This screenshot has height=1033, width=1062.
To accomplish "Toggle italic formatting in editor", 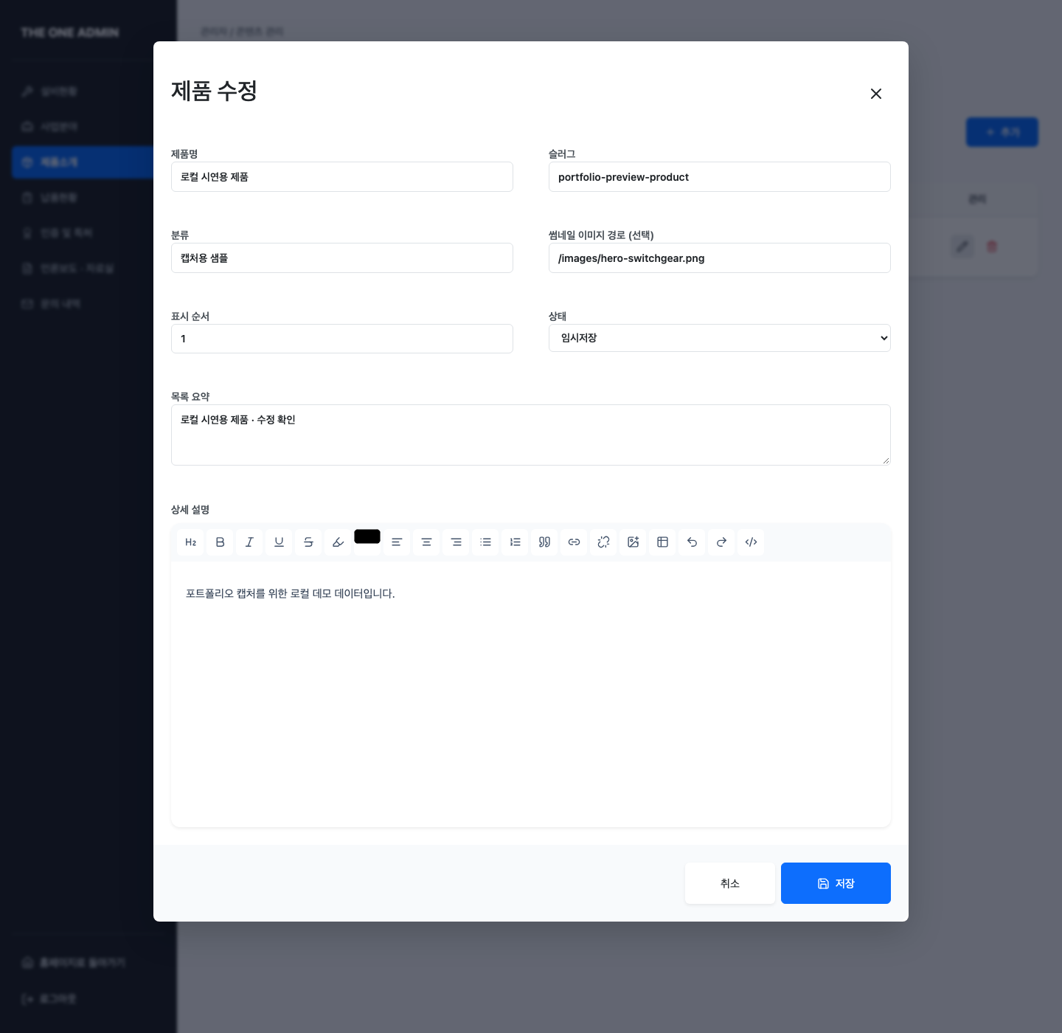I will click(x=249, y=542).
